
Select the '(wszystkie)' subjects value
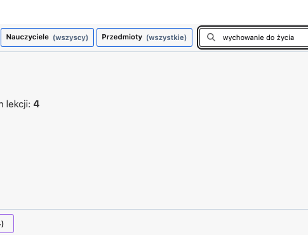point(166,37)
